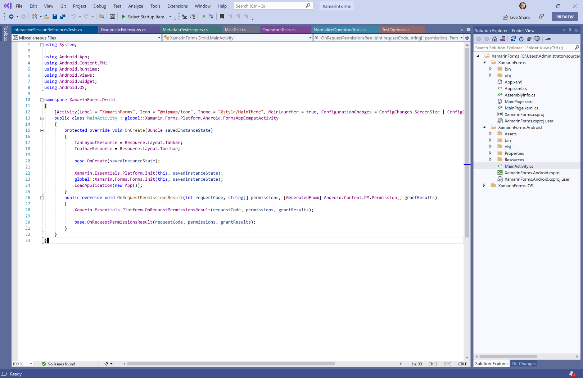Open the Extensions menu
This screenshot has height=378, width=583.
(177, 6)
